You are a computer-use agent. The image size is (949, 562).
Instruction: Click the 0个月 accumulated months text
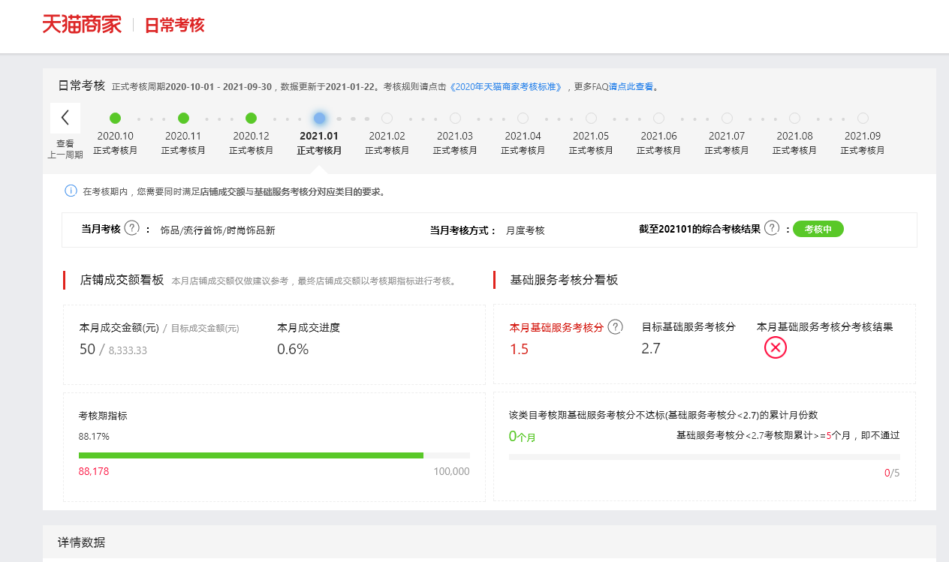(x=523, y=437)
